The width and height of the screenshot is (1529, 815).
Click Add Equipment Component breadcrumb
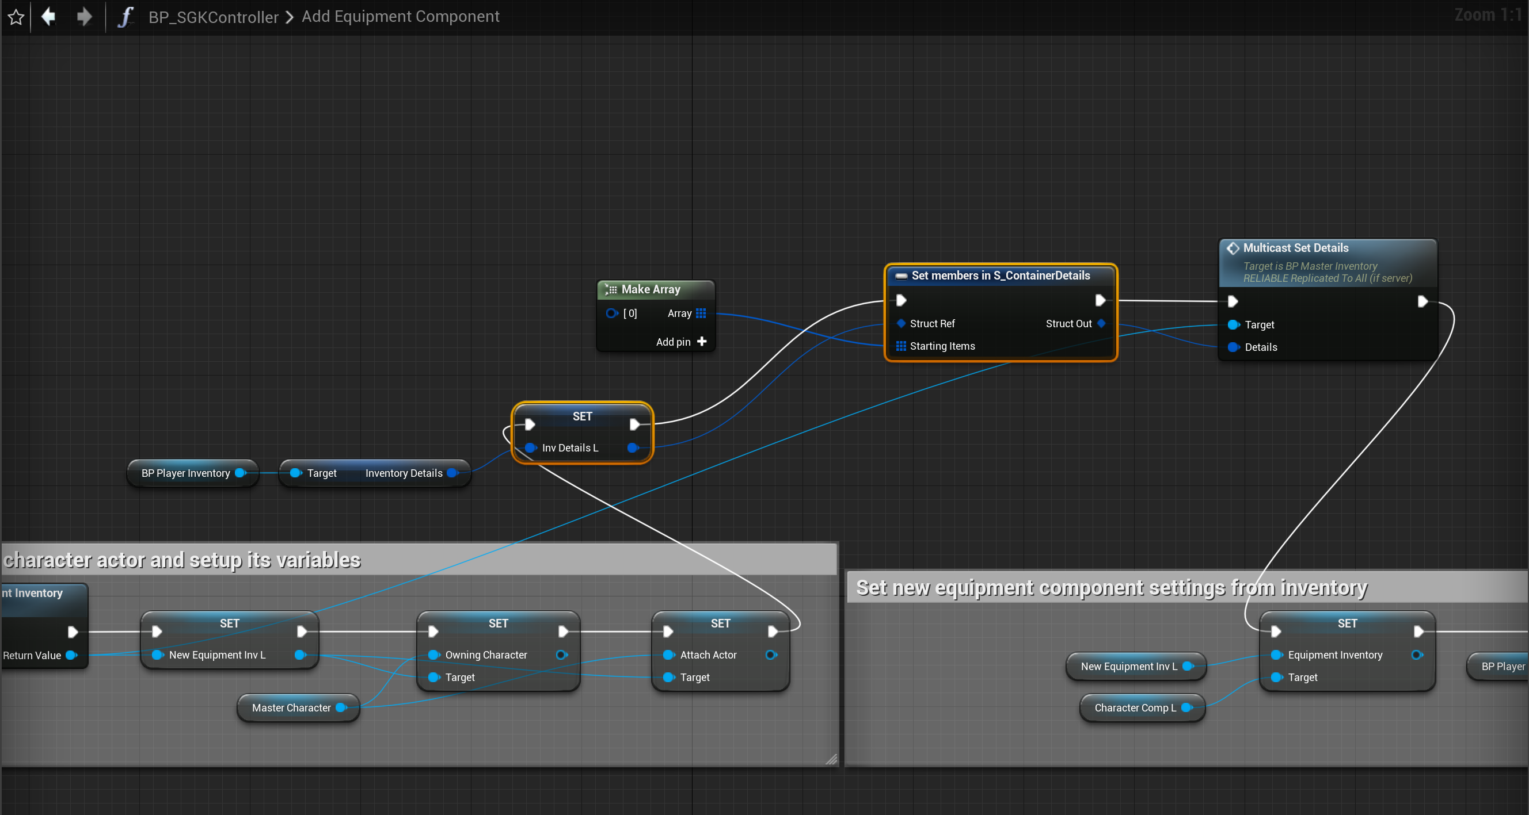click(400, 17)
